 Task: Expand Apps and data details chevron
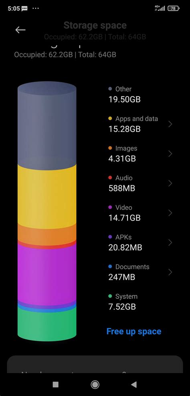pos(170,124)
